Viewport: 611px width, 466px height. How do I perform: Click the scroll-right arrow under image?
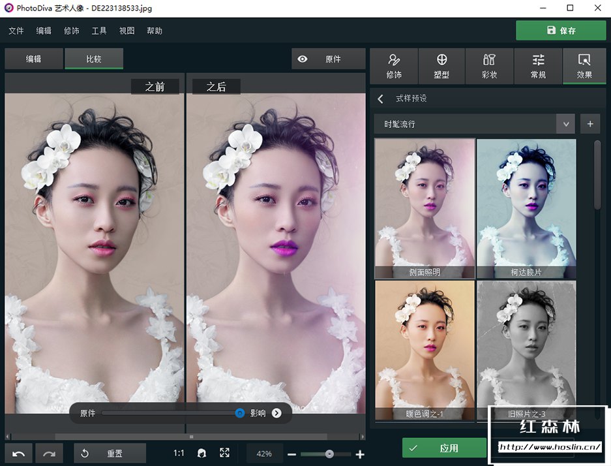[363, 437]
